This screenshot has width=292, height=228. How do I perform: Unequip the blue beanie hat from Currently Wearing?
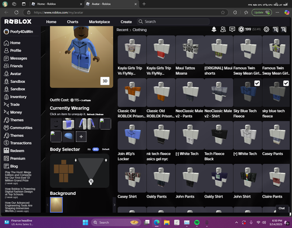[68, 136]
